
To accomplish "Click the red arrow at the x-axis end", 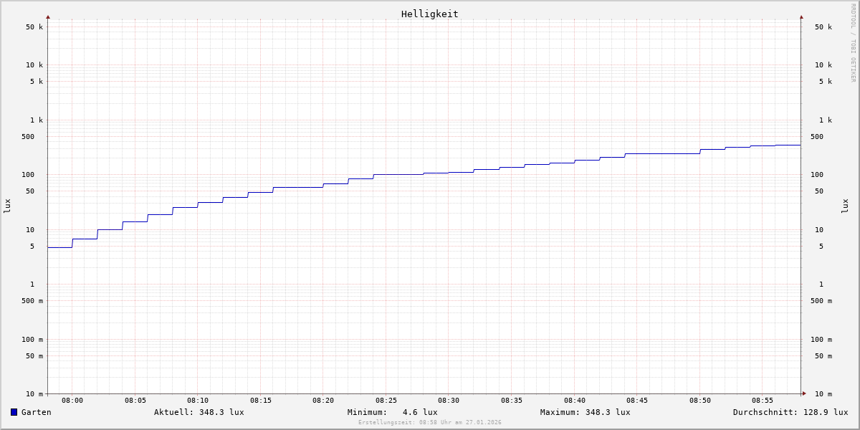I will coord(804,393).
